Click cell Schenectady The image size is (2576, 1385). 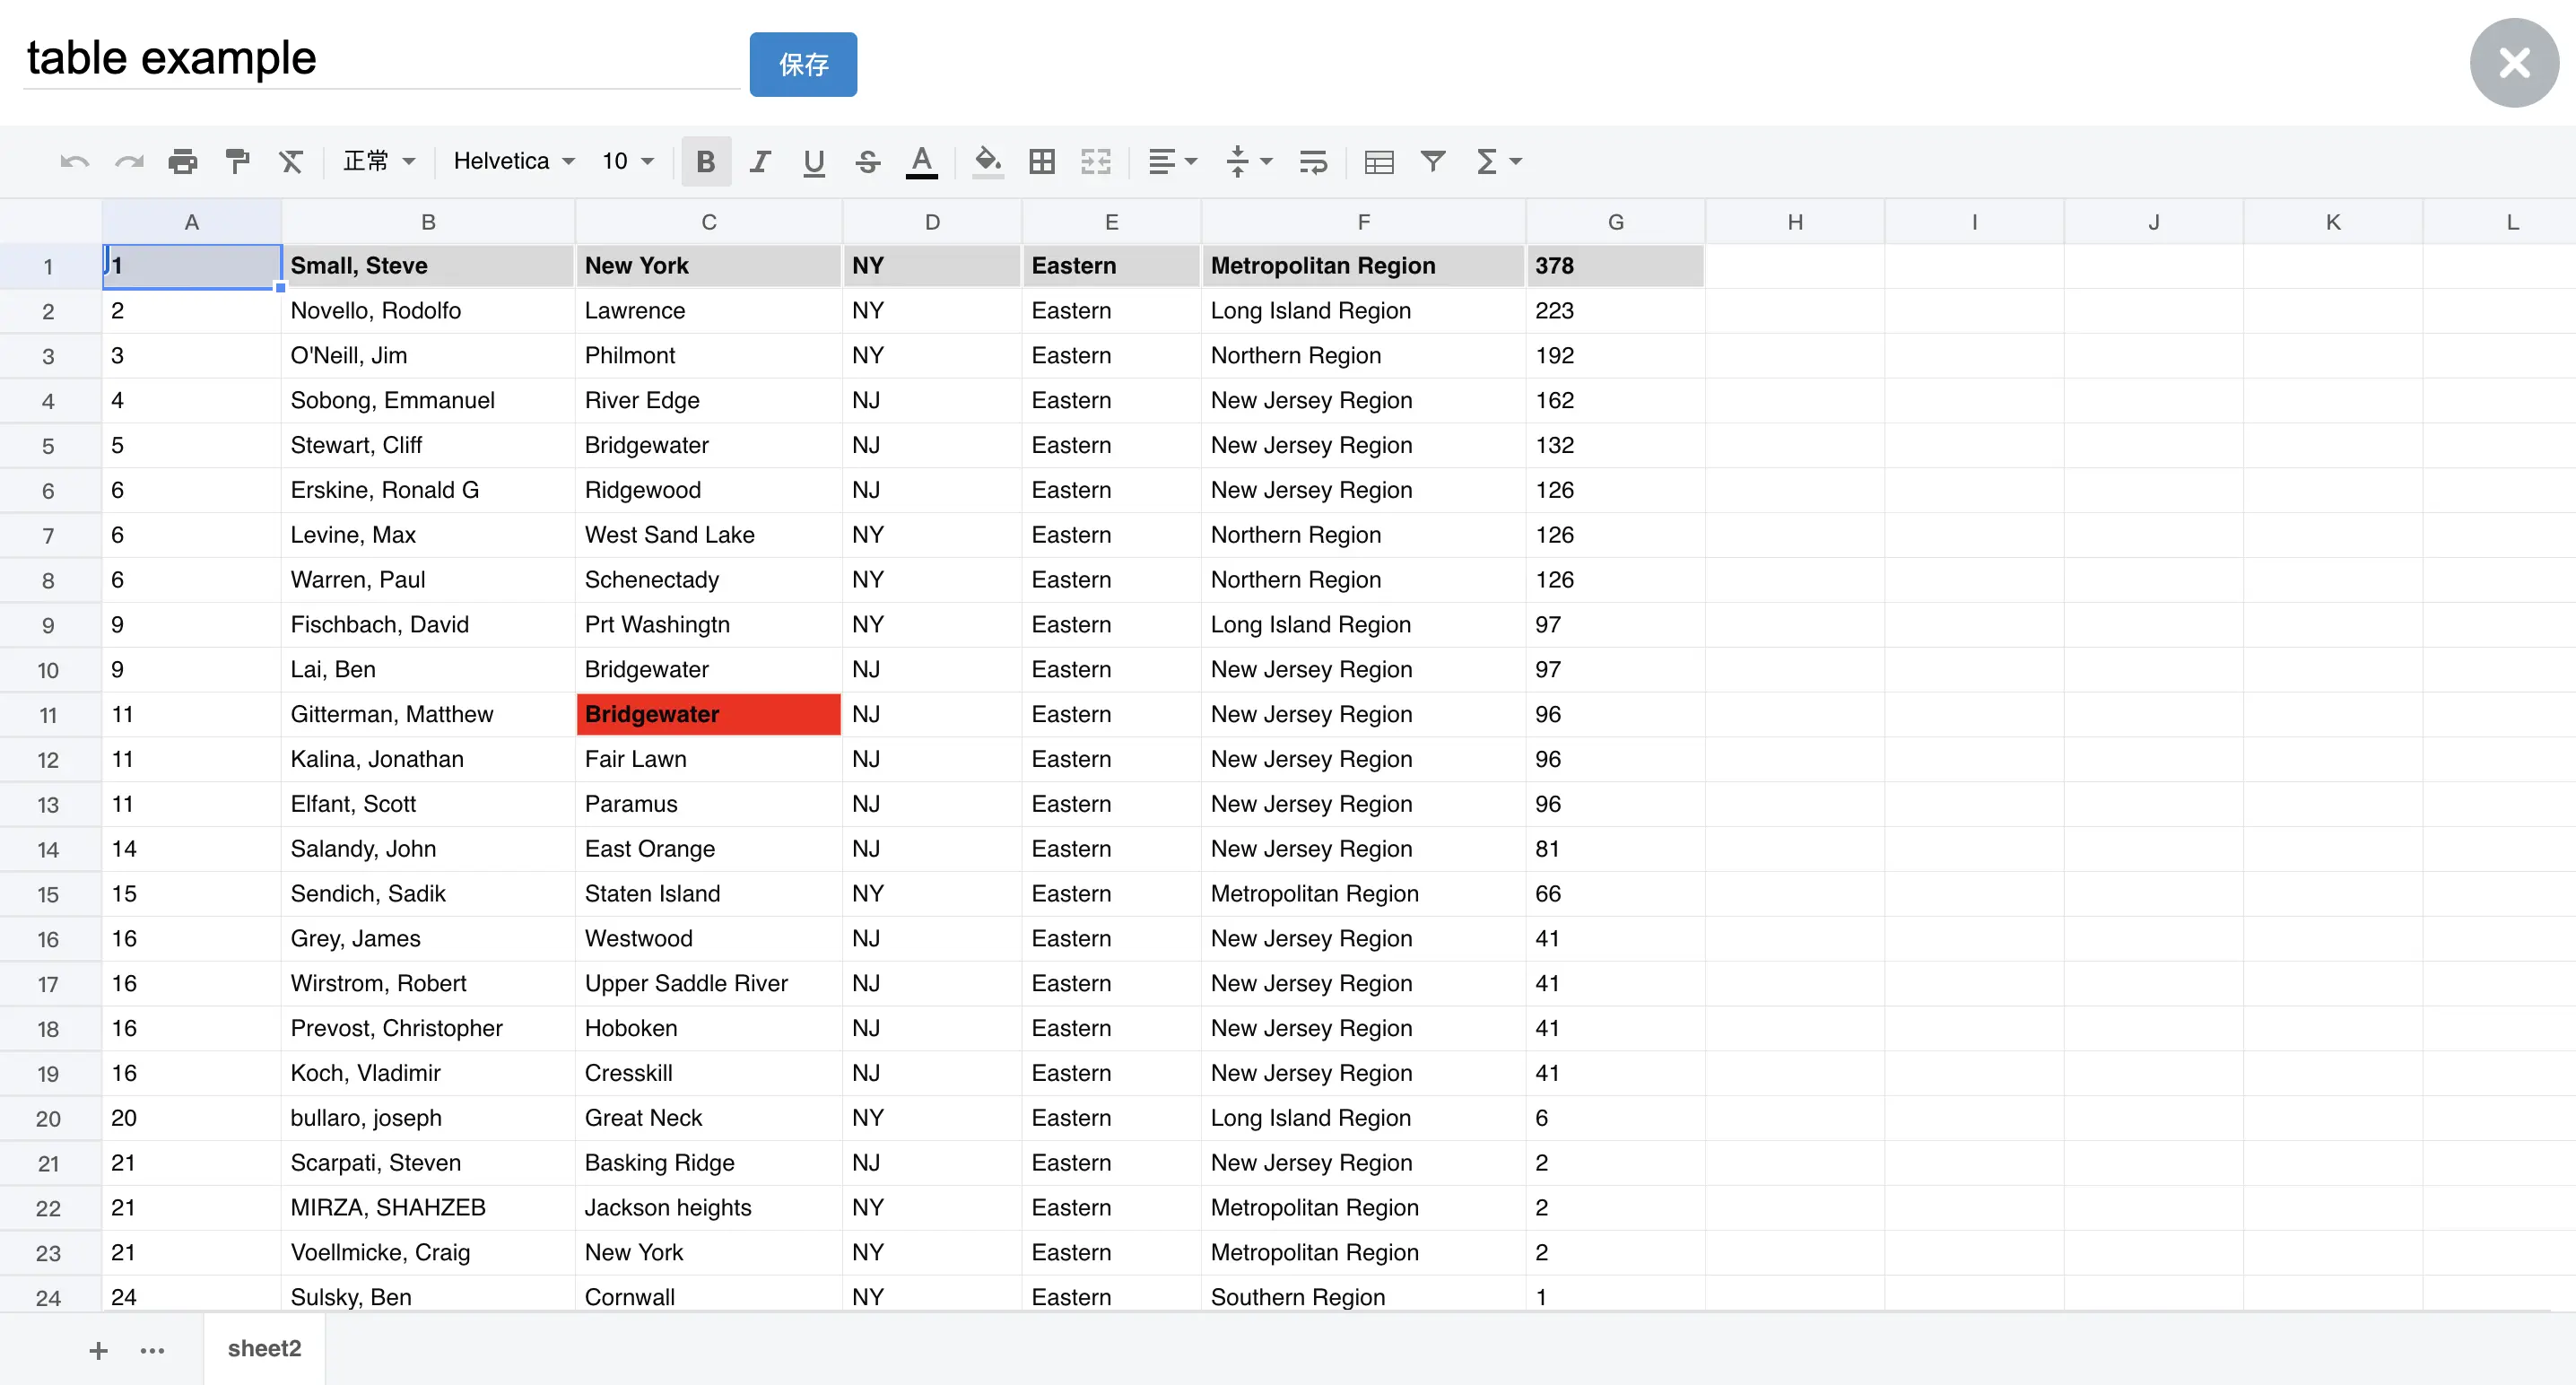pos(709,580)
